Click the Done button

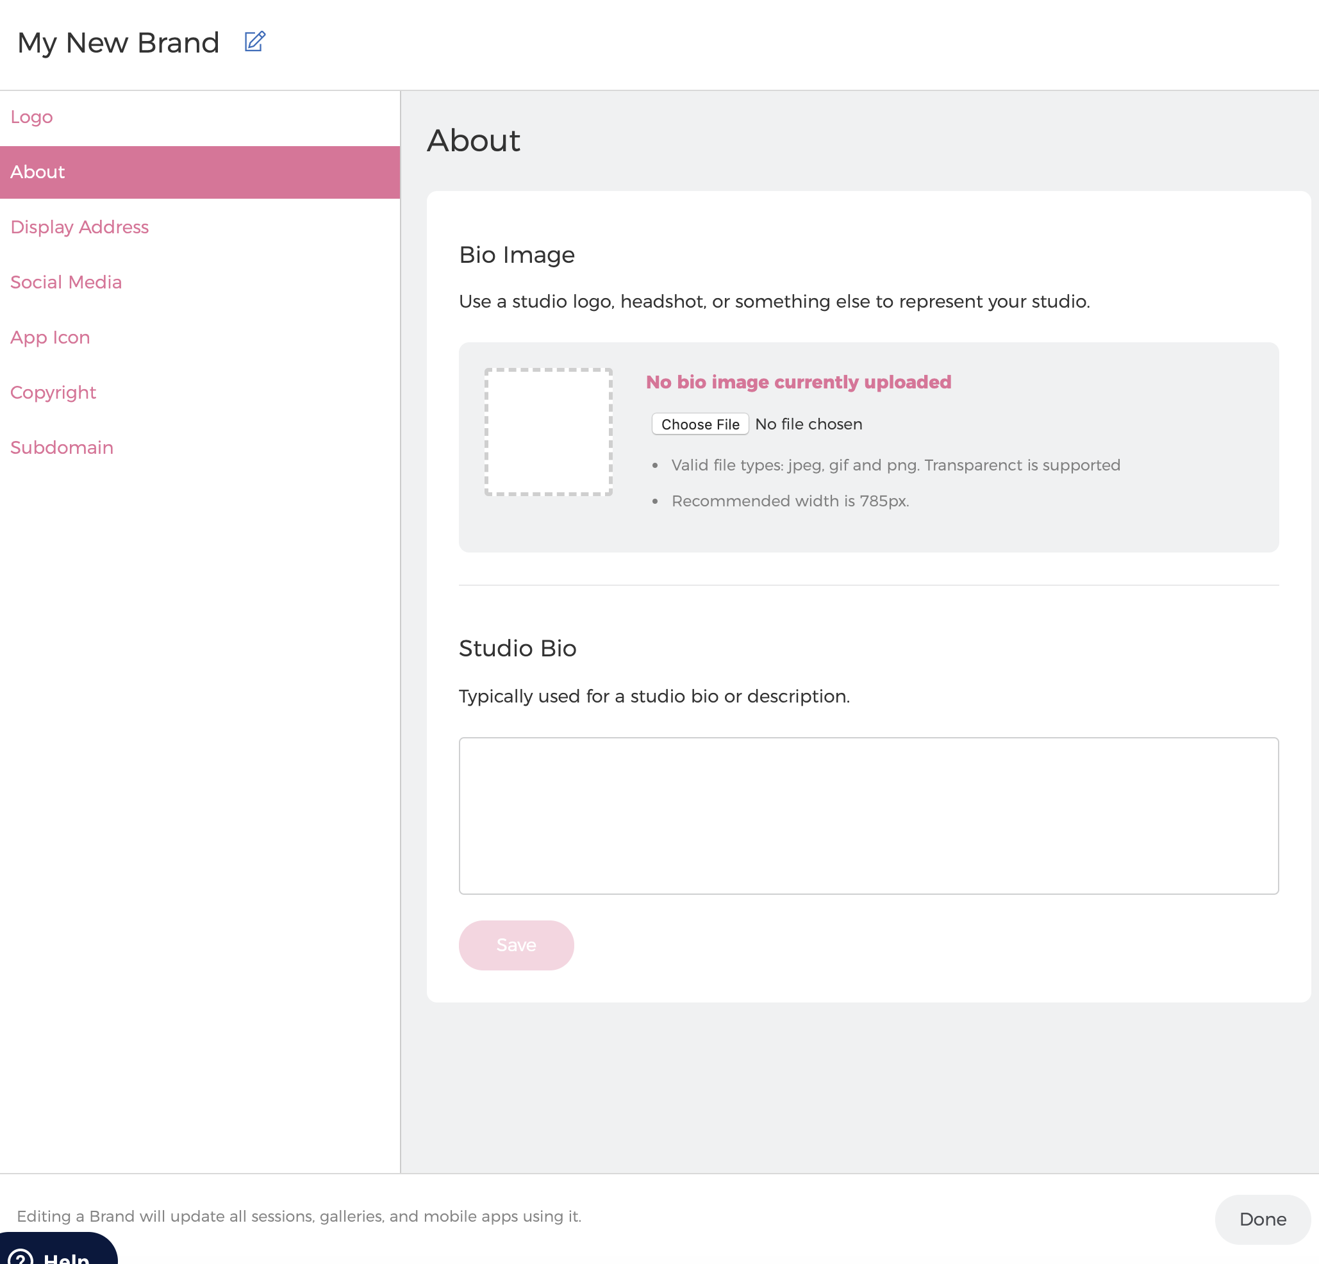pyautogui.click(x=1263, y=1219)
